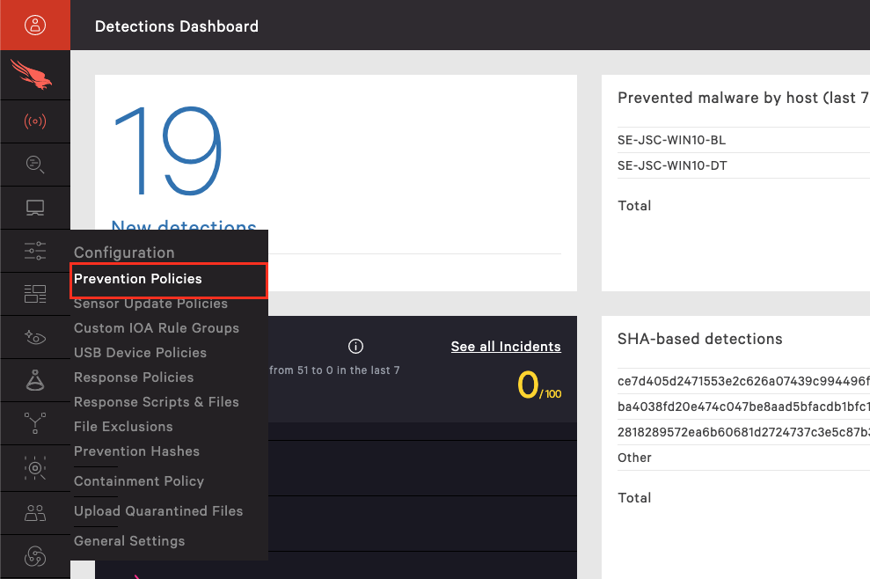The image size is (870, 579).
Task: Follow the See all Incidents link
Action: pyautogui.click(x=506, y=347)
